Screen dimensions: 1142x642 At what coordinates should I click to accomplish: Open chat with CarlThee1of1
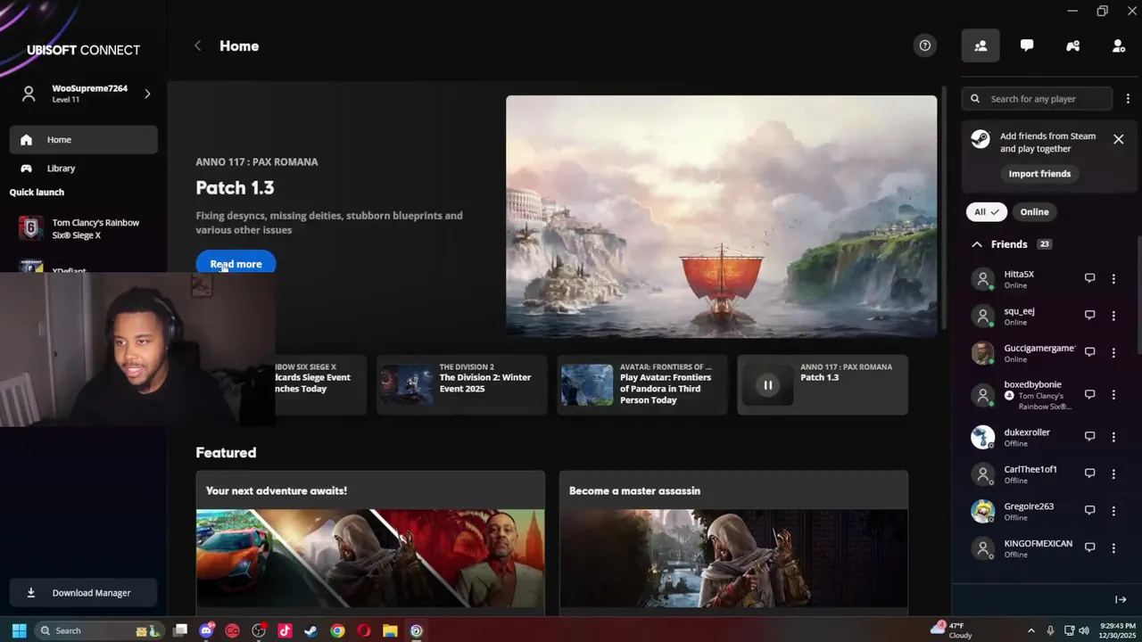point(1089,473)
